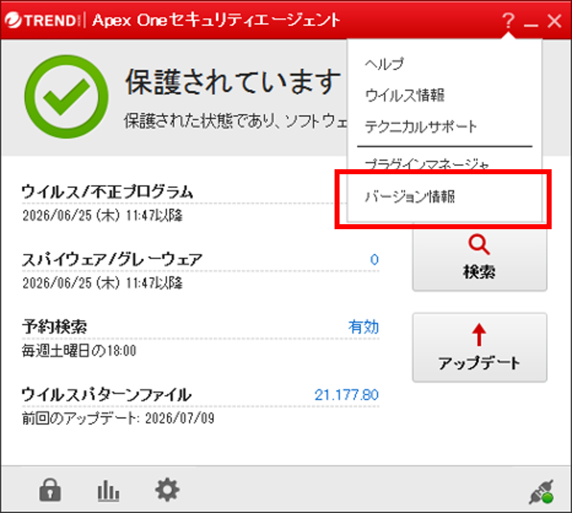Click the Apex One セキュリティエージェント title text
This screenshot has width=572, height=513.
[216, 20]
